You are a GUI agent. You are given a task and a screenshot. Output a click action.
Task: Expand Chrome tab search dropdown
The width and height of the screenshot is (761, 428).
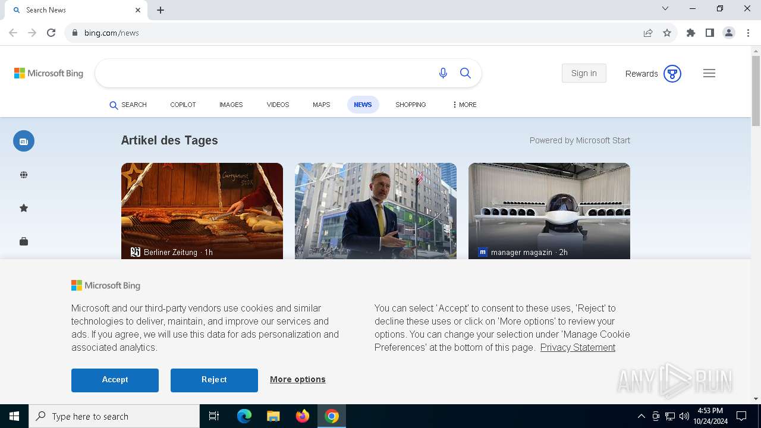click(665, 9)
